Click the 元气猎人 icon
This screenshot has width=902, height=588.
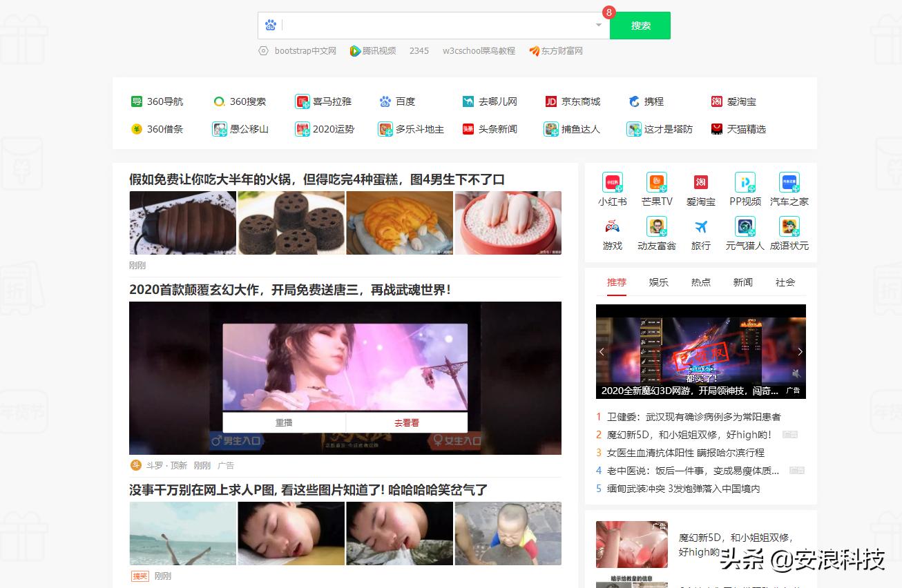745,233
